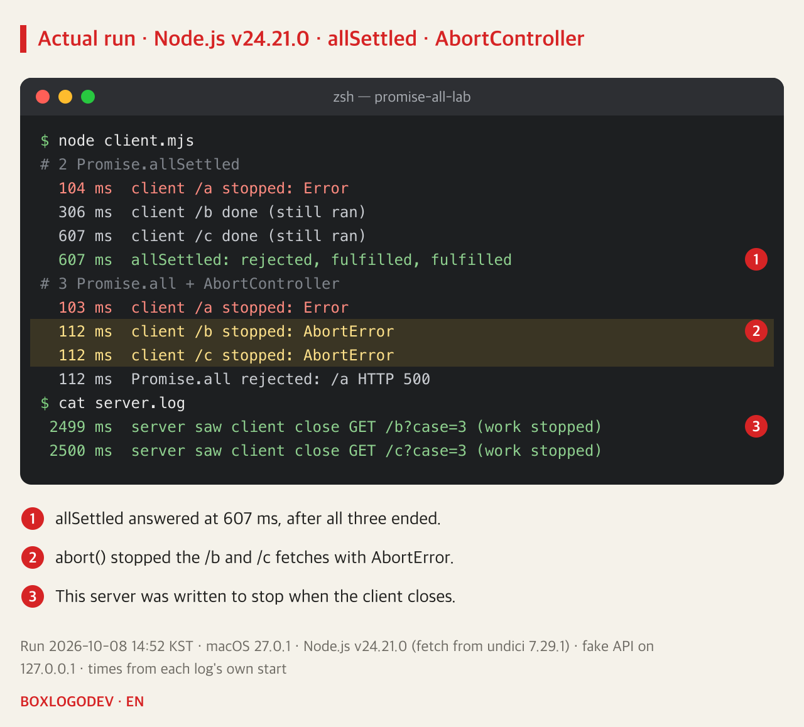Click note "abort() stopped the /b and /c fetches"
This screenshot has height=727, width=804.
coord(254,557)
